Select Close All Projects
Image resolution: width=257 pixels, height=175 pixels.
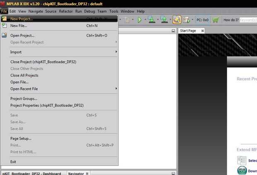coord(59,75)
